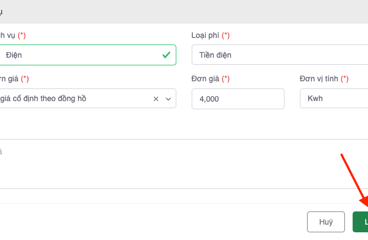Clear the selected price type with the X icon
This screenshot has width=368, height=240.
pos(155,99)
